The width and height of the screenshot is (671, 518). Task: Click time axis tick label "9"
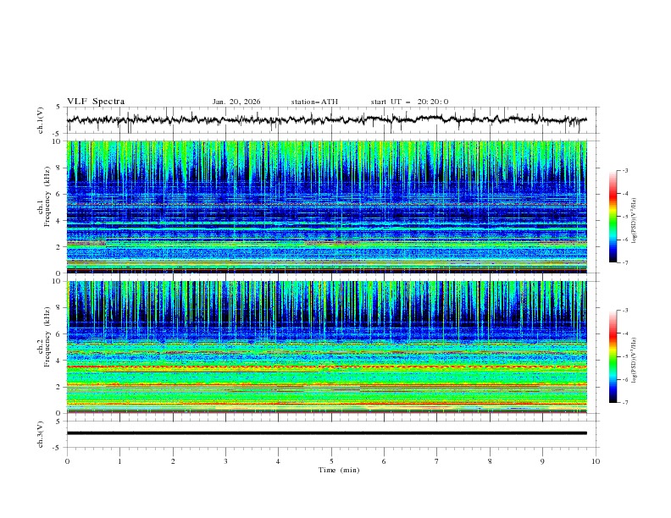click(x=542, y=461)
